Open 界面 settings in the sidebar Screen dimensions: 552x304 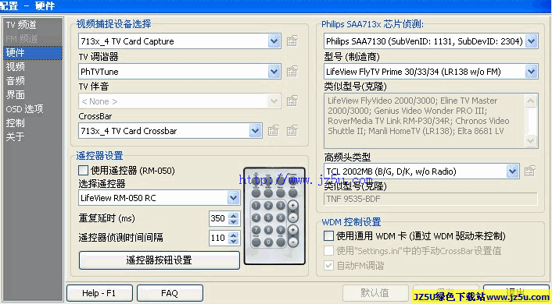click(33, 95)
